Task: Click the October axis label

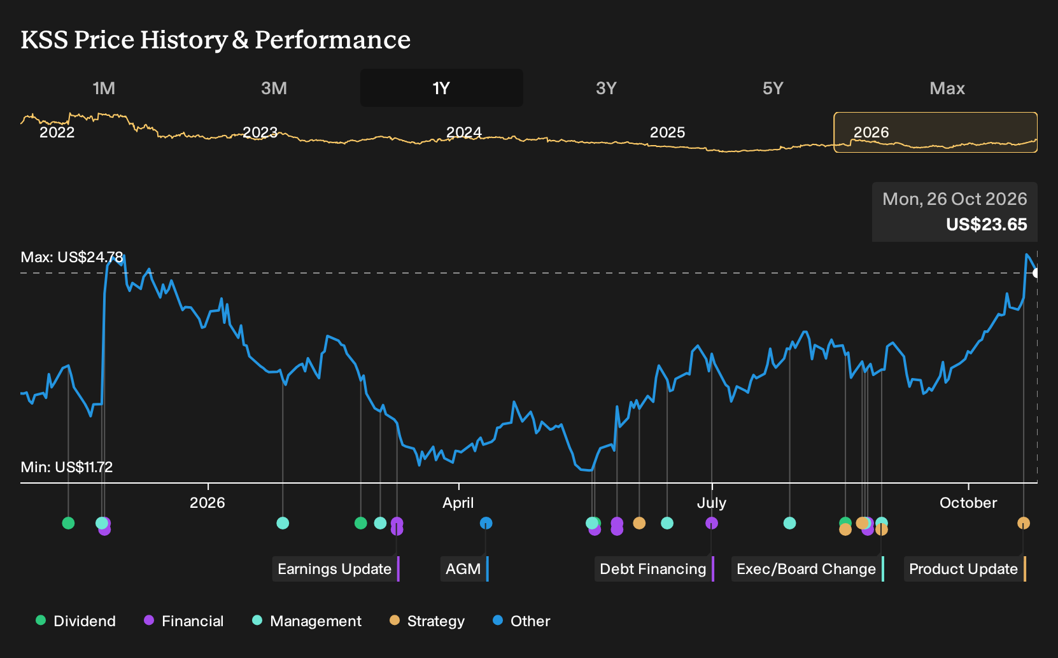Action: (x=968, y=503)
